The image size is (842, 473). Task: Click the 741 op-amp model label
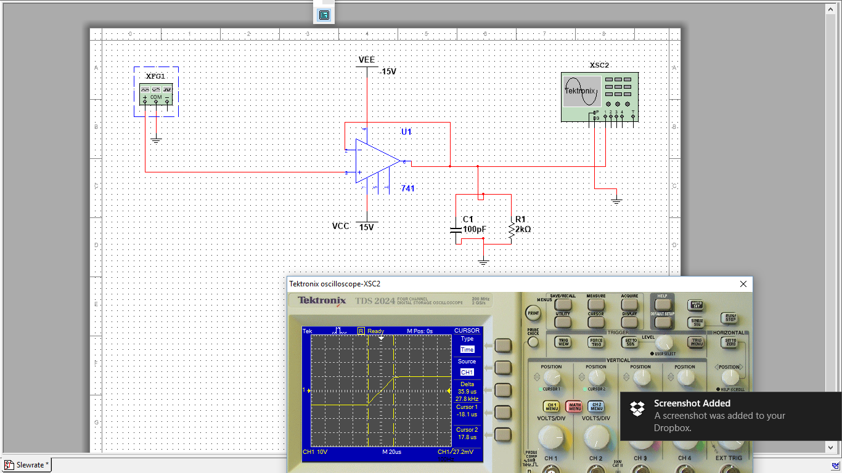click(x=407, y=188)
